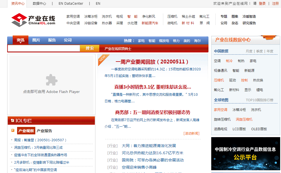Select 报告 search tab
Viewport: 281px width, 173px height.
(52, 40)
